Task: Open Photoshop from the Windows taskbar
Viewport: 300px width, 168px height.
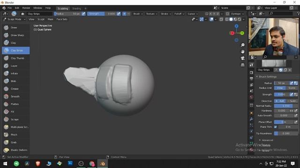Action: [x=70, y=163]
